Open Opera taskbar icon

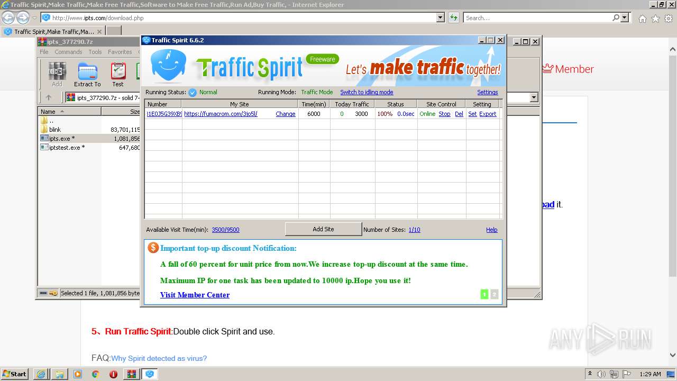point(113,374)
